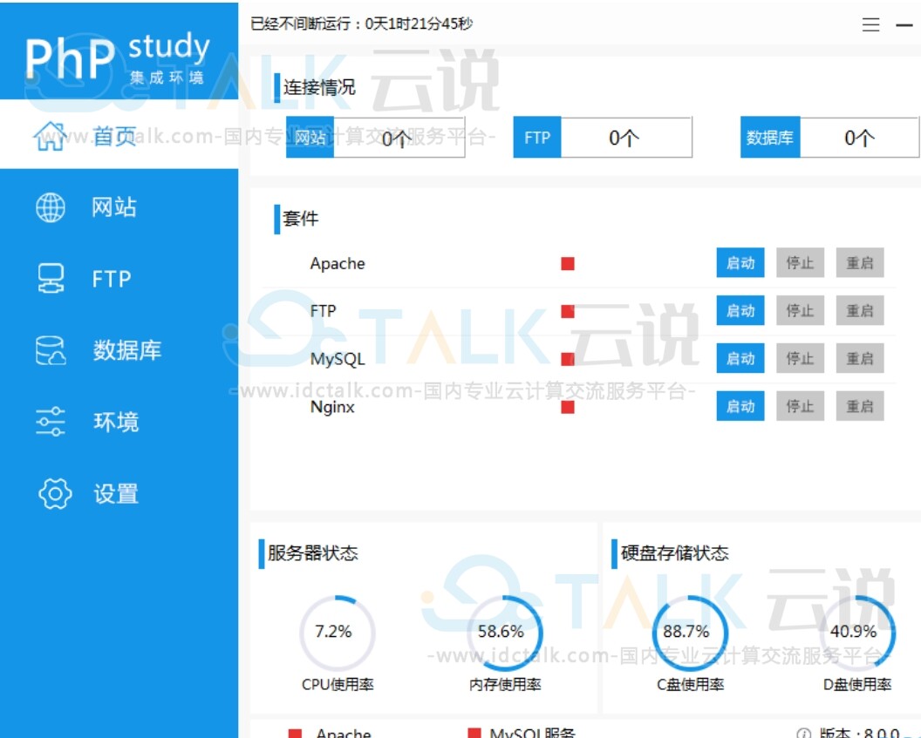
Task: Start the FTP service with 启动
Action: point(740,310)
